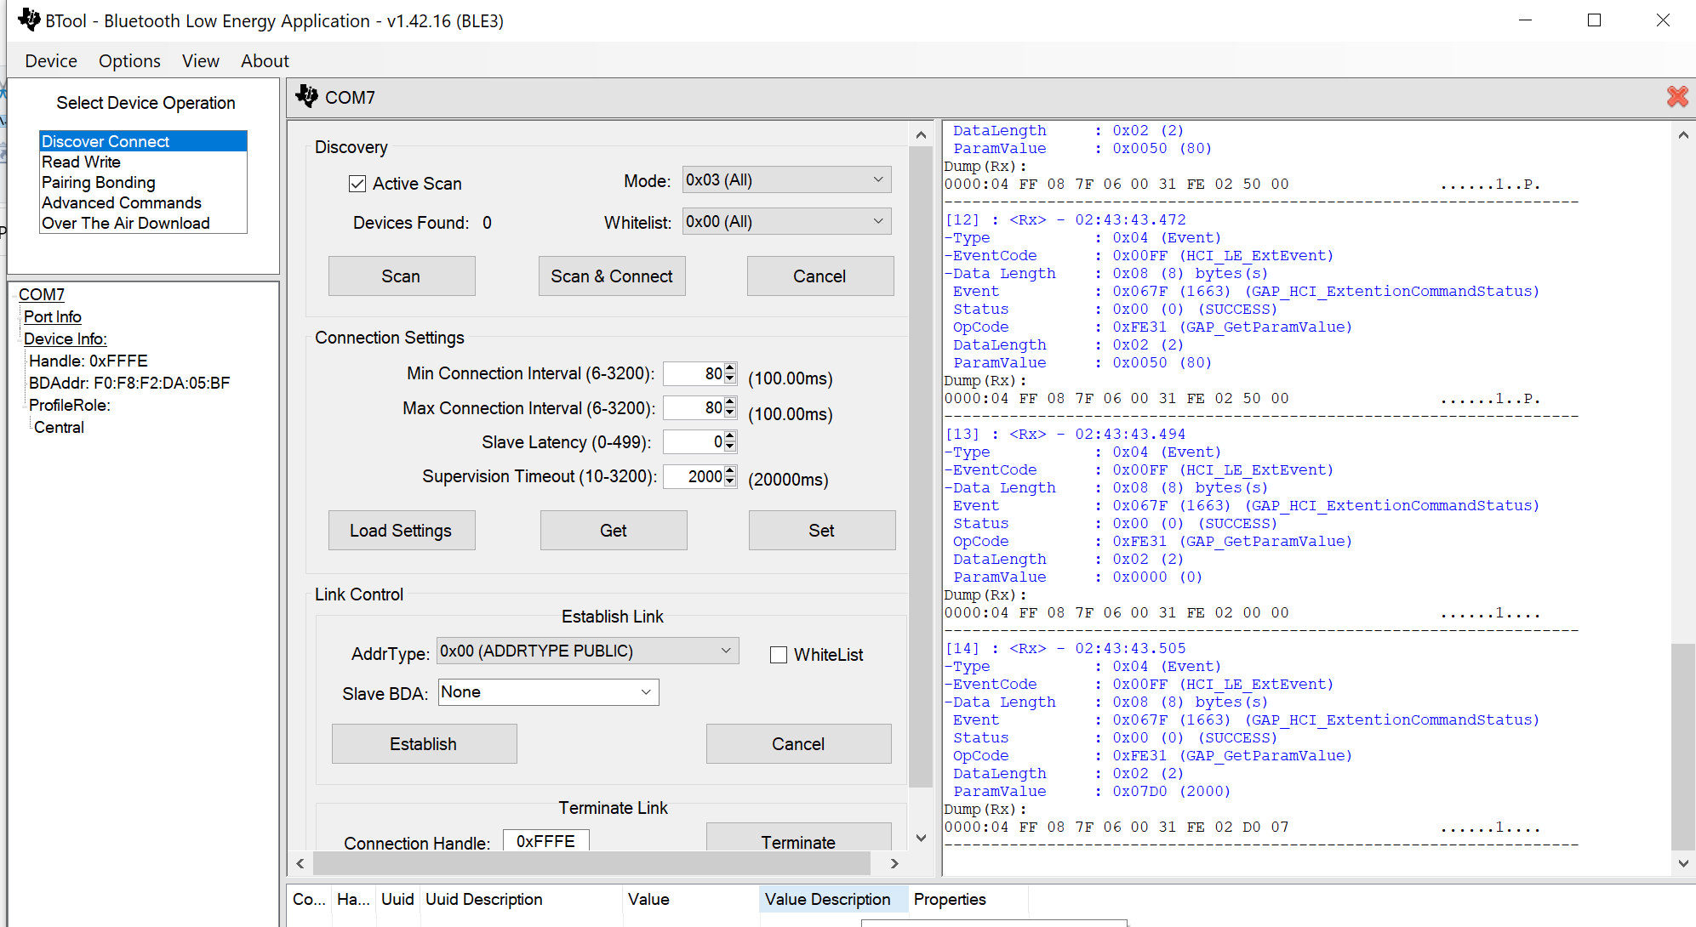Image resolution: width=1696 pixels, height=927 pixels.
Task: Enable the WhiteList checkbox
Action: 778,655
